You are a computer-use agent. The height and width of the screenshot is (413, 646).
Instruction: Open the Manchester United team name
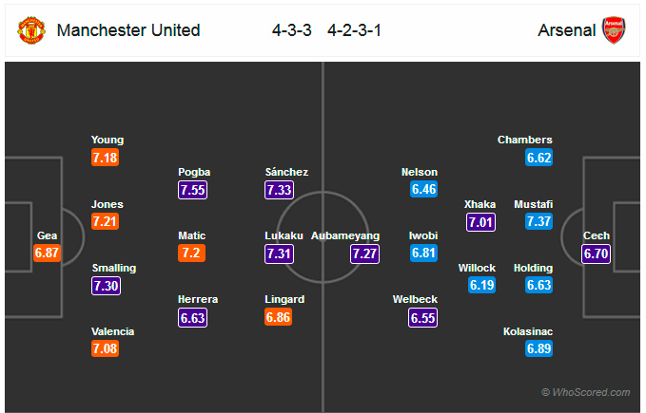click(x=128, y=30)
